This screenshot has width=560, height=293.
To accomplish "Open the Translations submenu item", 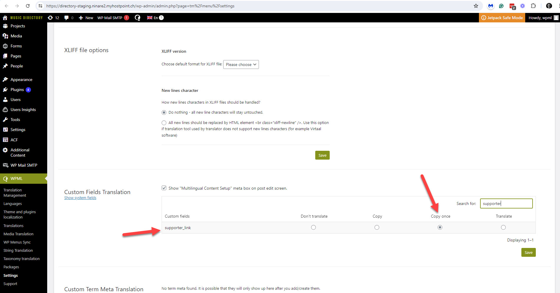I will coord(14,226).
